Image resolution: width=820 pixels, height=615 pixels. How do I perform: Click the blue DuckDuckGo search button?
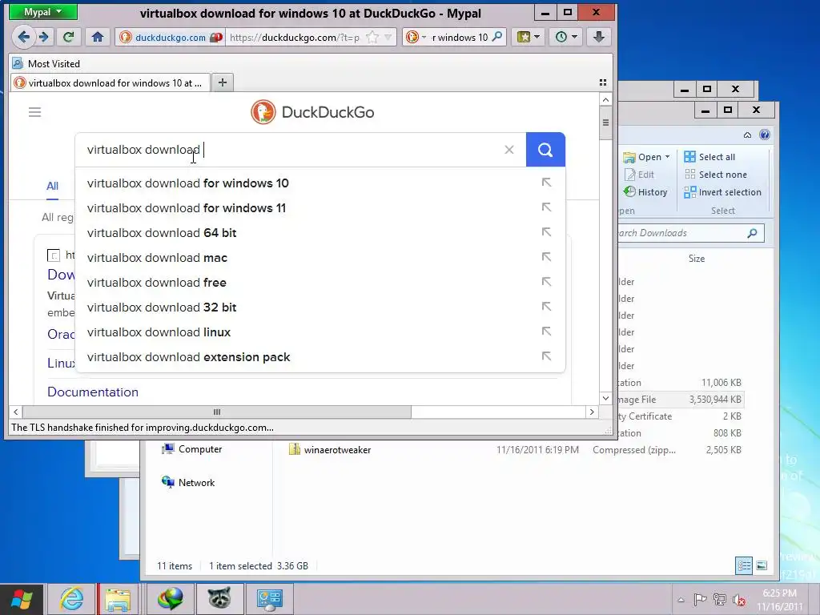coord(545,150)
